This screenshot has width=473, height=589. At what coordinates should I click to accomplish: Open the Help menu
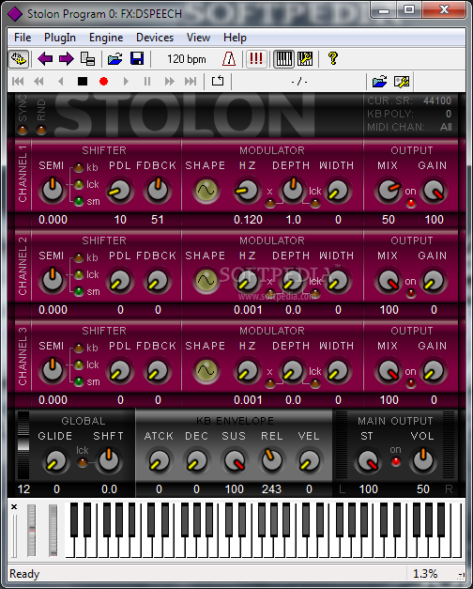click(x=235, y=38)
